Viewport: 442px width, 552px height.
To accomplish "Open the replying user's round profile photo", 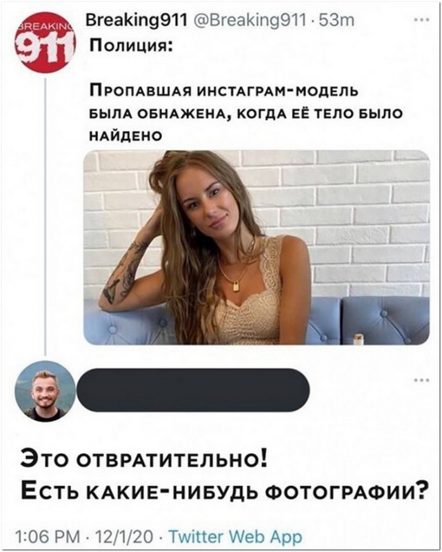I will coord(45,391).
